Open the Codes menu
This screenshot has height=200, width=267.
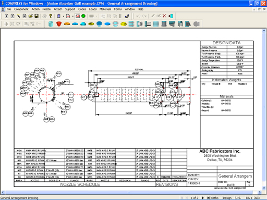[82, 9]
